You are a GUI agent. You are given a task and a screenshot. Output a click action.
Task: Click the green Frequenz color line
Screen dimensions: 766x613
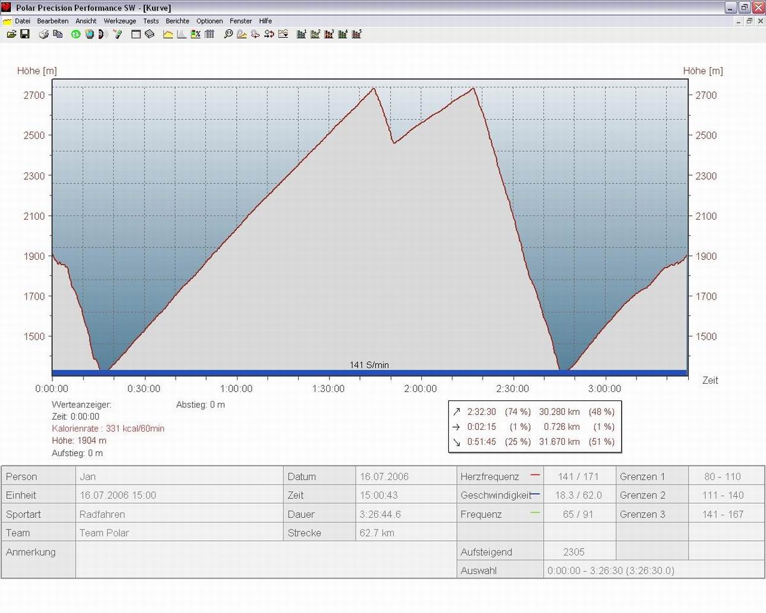pyautogui.click(x=535, y=513)
